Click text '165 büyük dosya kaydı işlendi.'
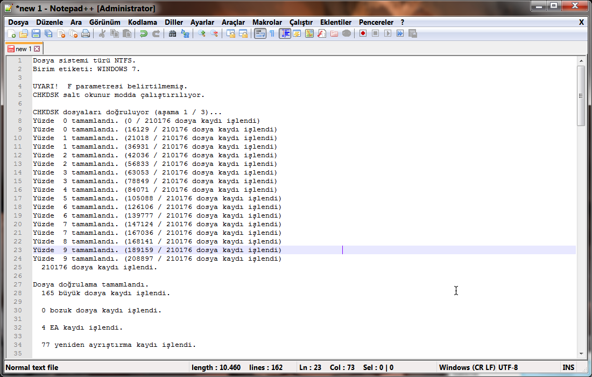The height and width of the screenshot is (377, 592). pos(105,293)
